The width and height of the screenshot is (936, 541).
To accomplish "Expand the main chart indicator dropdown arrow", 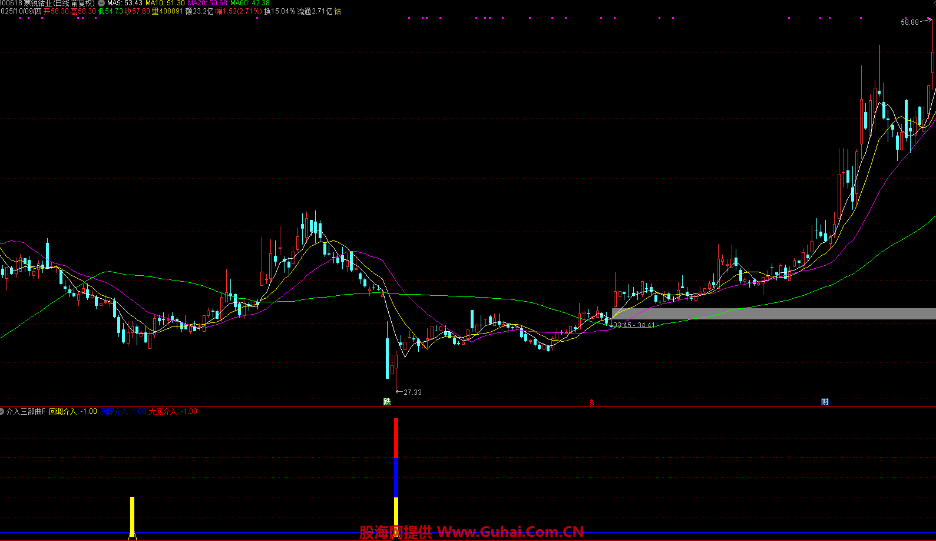I will coord(101,3).
